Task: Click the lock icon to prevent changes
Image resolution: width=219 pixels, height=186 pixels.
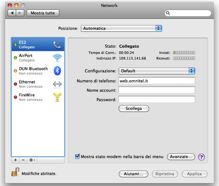Action: [x=15, y=172]
